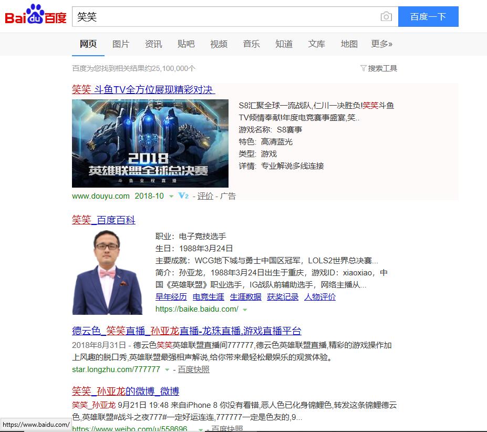Open the 视频 tab
Screen dimensions: 487x432
[x=219, y=44]
